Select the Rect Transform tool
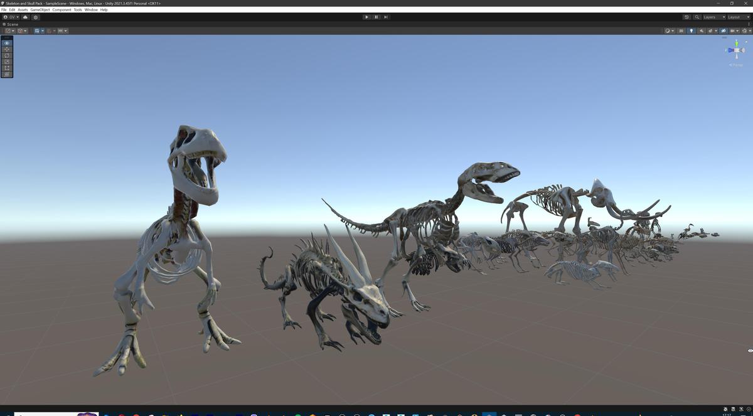The height and width of the screenshot is (416, 753). (6, 68)
